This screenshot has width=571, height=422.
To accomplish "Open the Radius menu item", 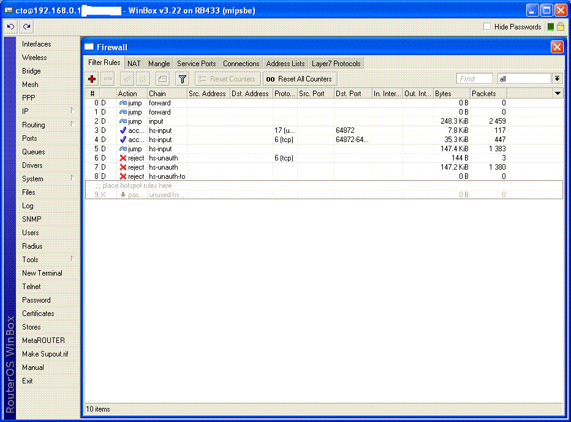I will click(x=32, y=246).
